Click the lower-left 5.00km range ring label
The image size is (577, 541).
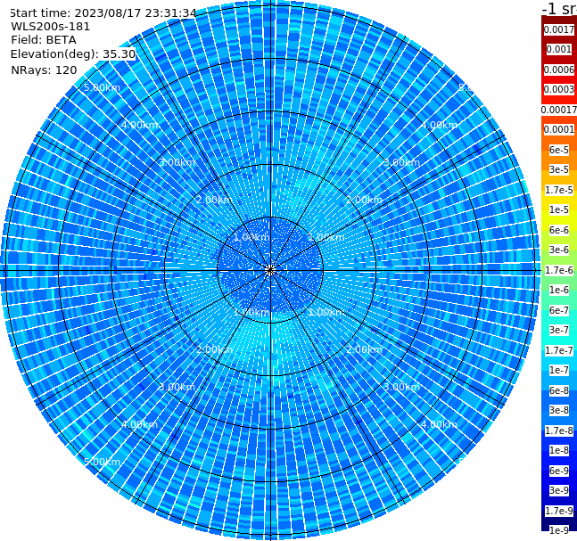(x=102, y=462)
